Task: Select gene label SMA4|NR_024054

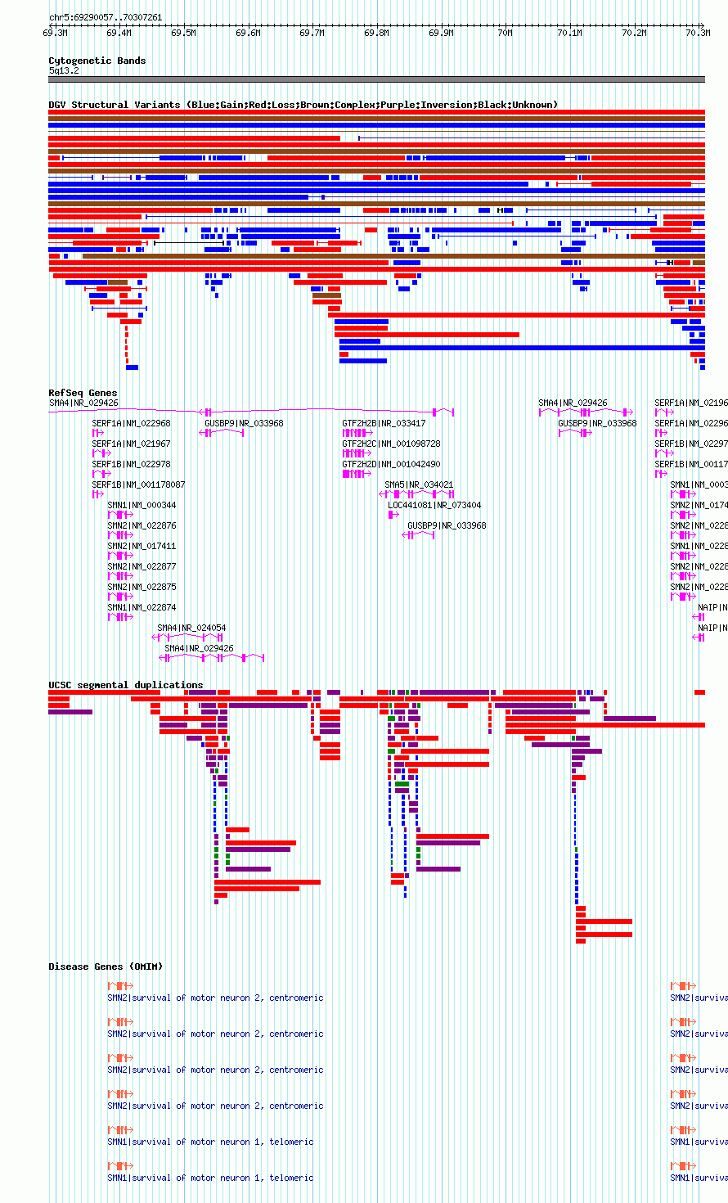Action: pos(191,628)
